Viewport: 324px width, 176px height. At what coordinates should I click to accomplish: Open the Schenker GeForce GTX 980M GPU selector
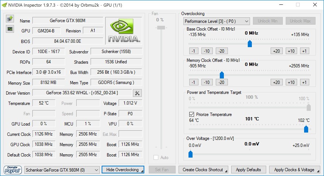[x=62, y=170]
